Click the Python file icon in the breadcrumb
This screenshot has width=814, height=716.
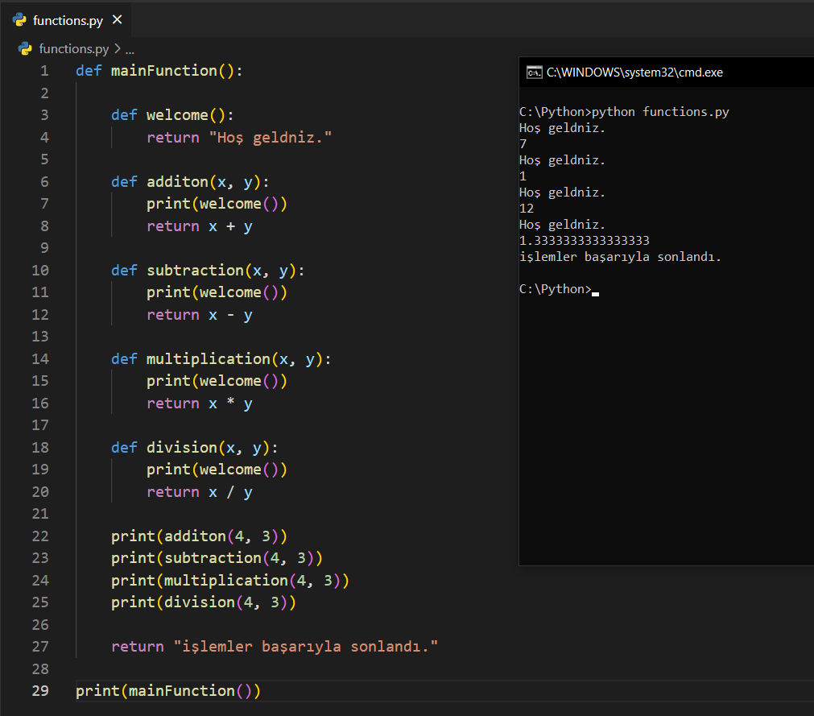point(25,48)
